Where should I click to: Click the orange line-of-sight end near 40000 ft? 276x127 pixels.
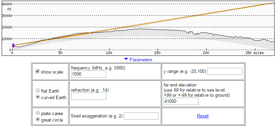pos(273,3)
